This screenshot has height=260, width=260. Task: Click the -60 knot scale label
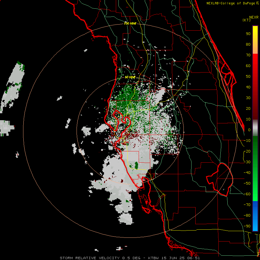pyautogui.click(x=247, y=194)
